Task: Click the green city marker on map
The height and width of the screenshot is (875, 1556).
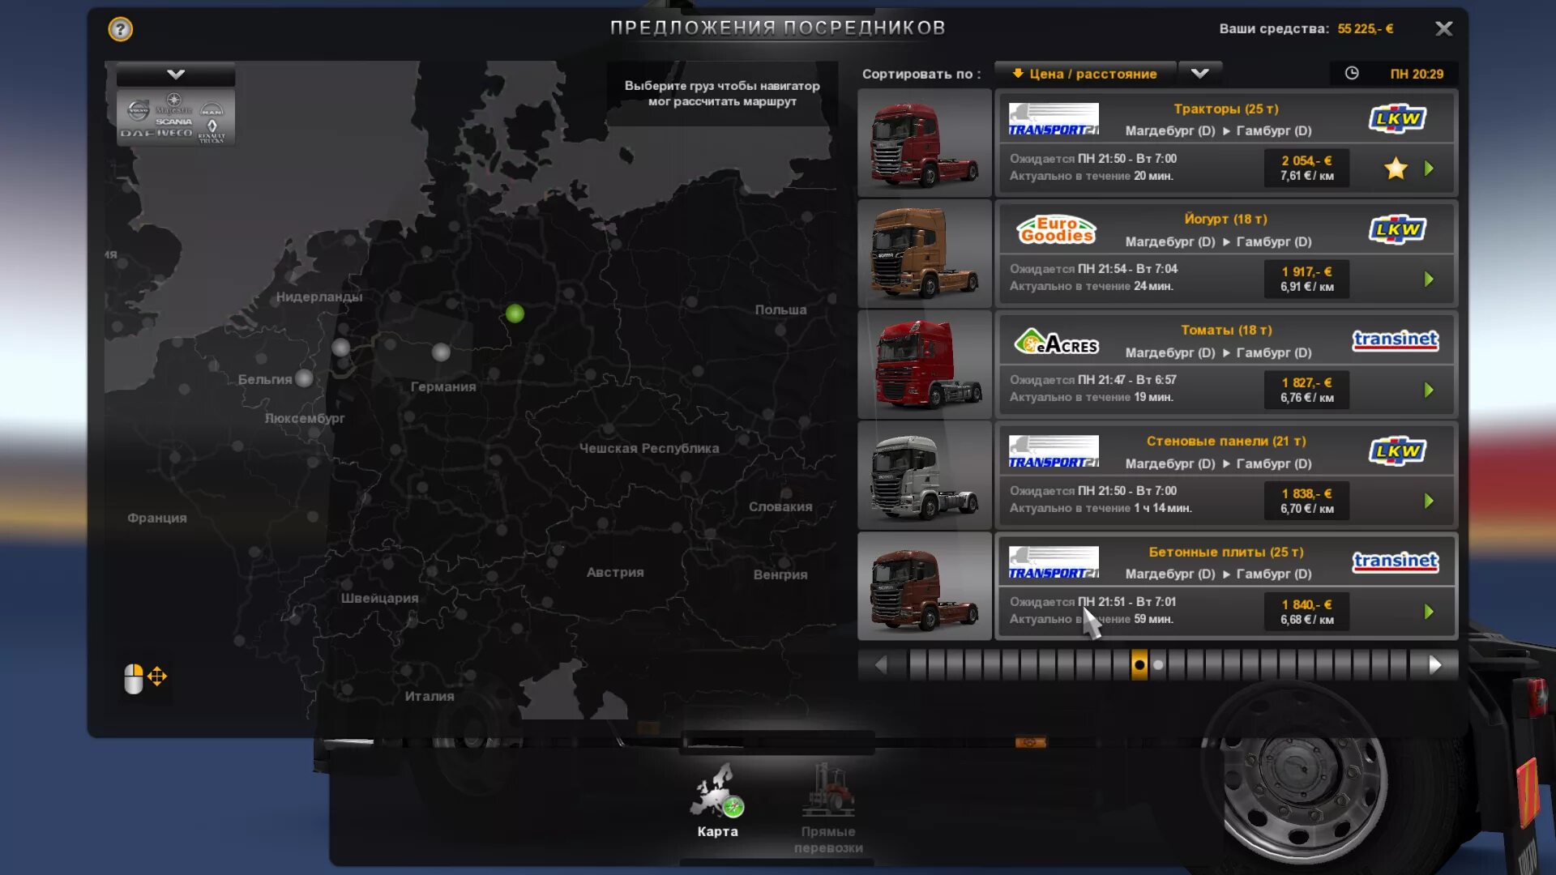Action: pyautogui.click(x=515, y=314)
